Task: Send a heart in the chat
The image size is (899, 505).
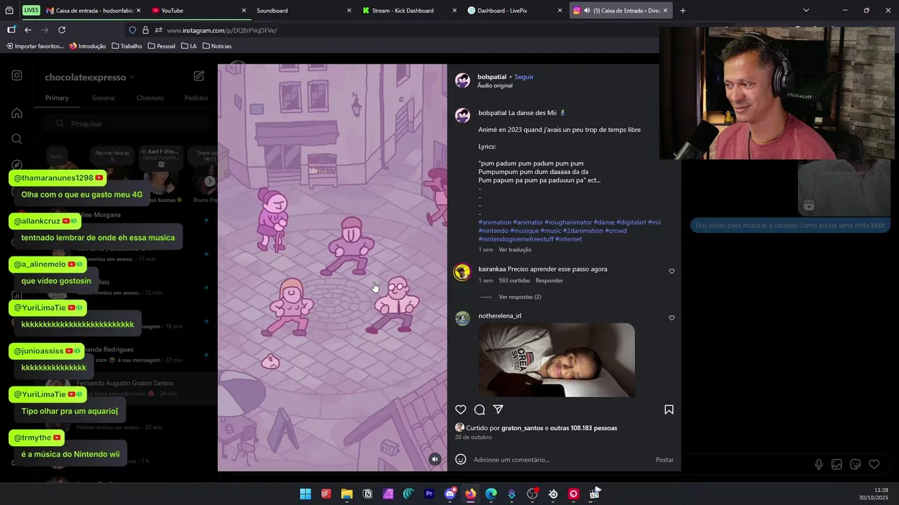Action: coord(874,464)
